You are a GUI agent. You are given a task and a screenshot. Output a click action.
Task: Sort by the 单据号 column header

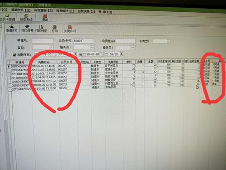pyautogui.click(x=19, y=62)
